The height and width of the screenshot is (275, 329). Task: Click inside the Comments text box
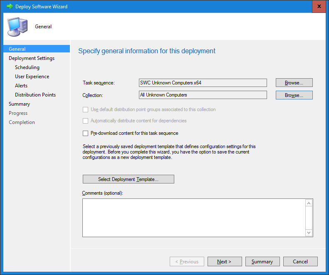point(193,218)
